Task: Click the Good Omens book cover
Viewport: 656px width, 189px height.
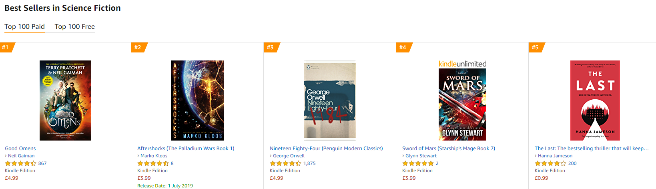Action: coord(65,100)
